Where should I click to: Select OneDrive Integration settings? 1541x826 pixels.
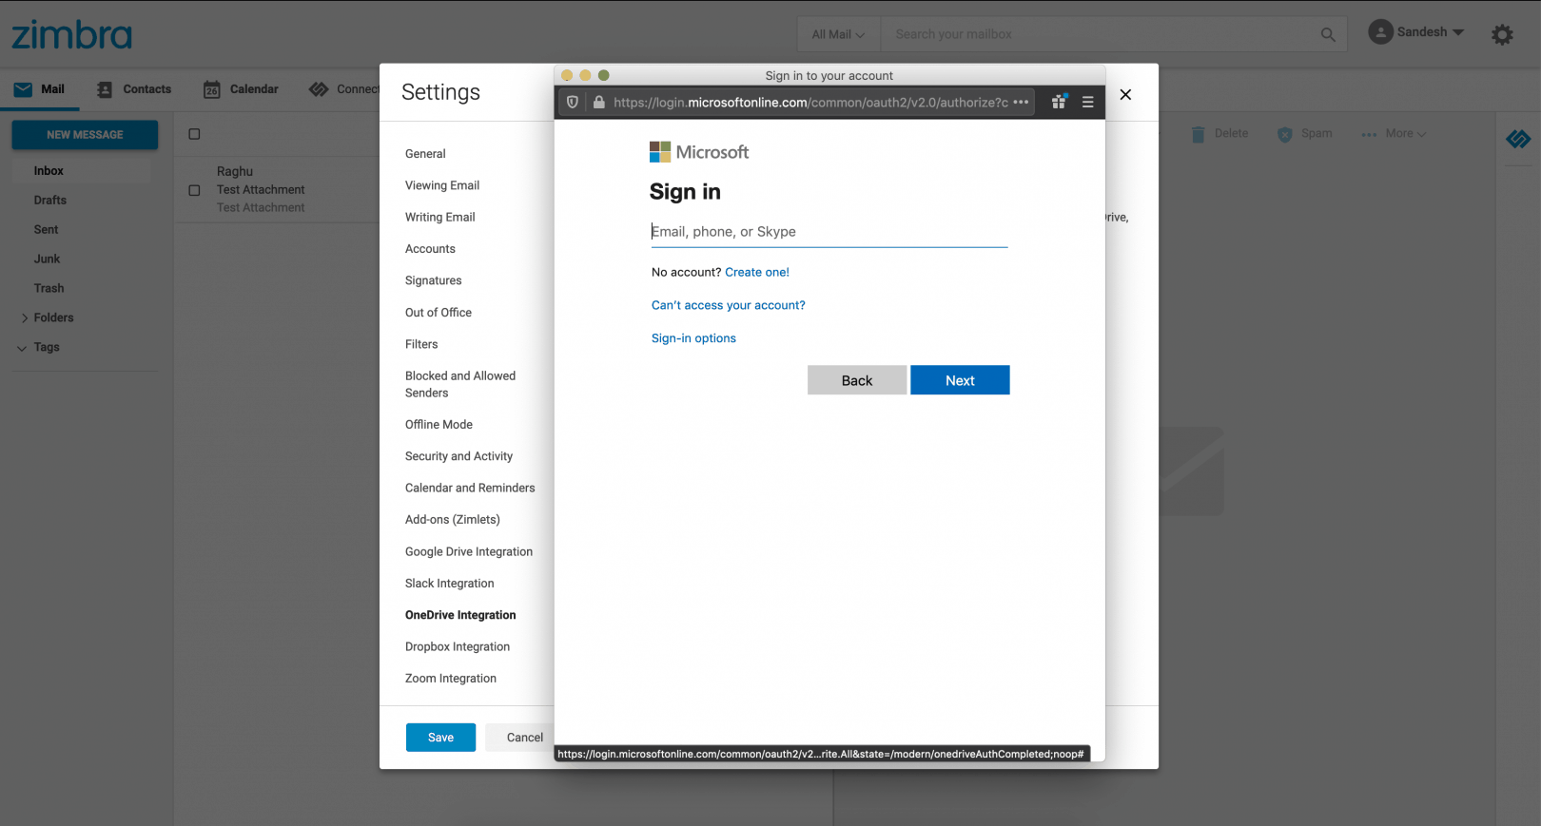[460, 615]
